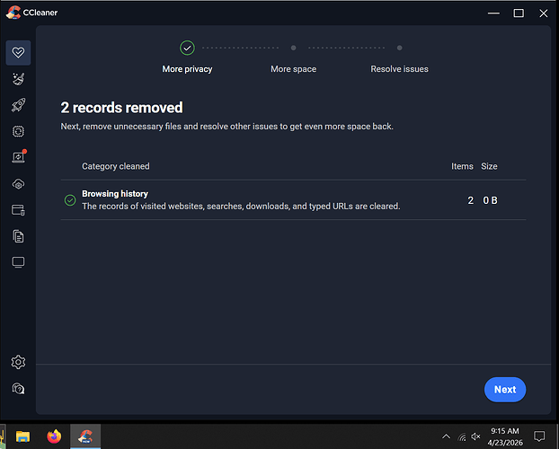Click the CCleaner taskbar icon
Screen dimensions: 559x449
[x=85, y=436]
